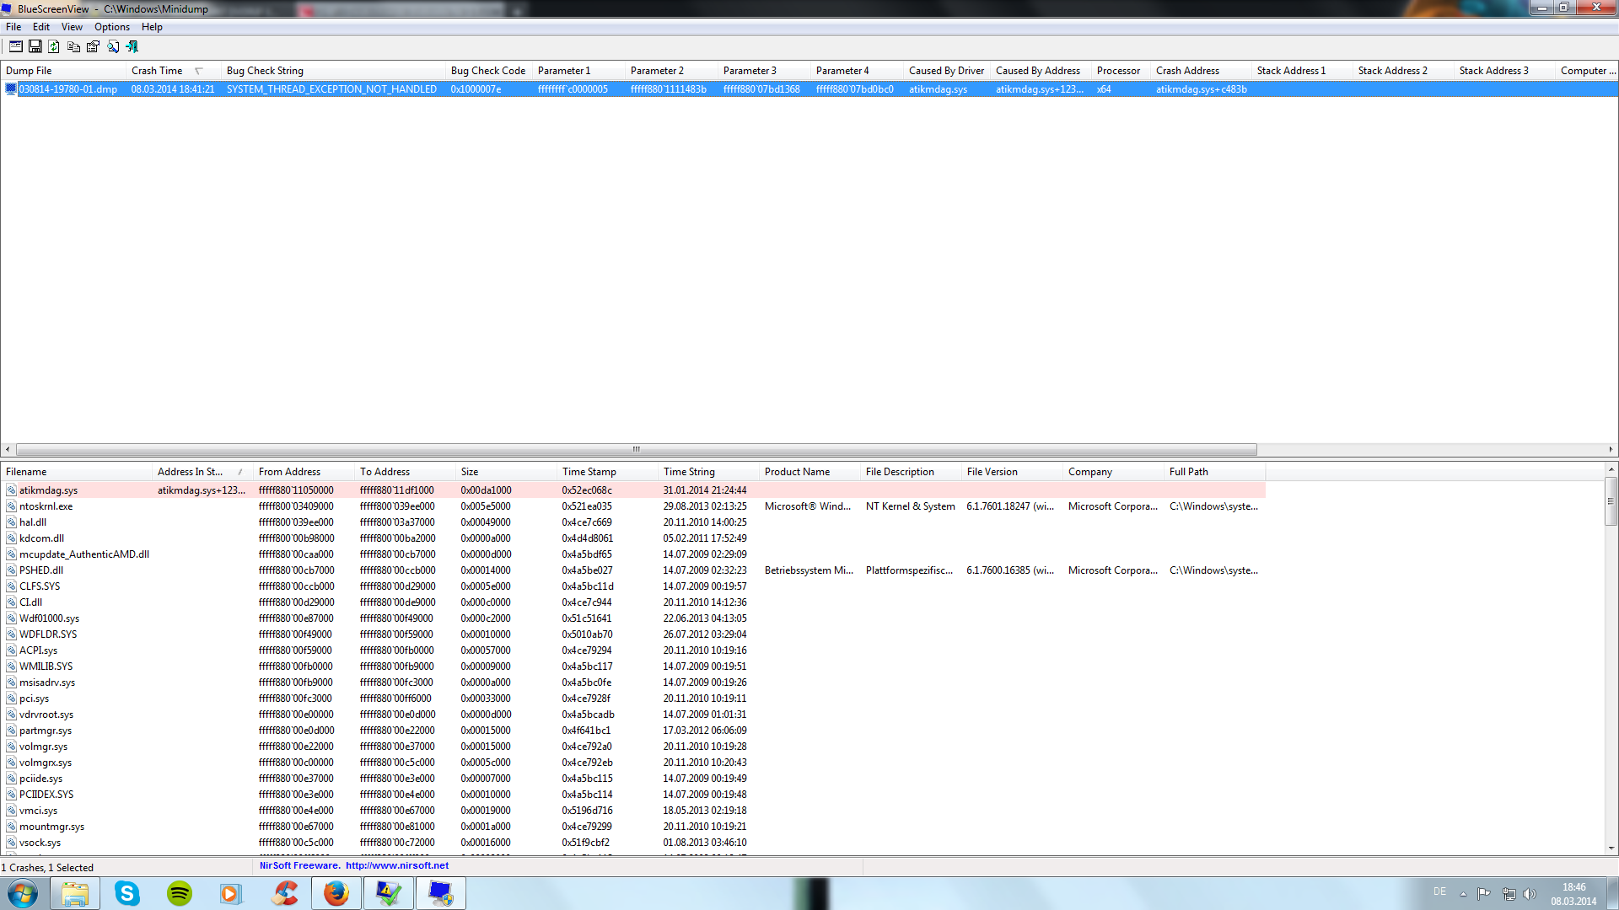1619x910 pixels.
Task: Click the Exit door icon
Action: (132, 47)
